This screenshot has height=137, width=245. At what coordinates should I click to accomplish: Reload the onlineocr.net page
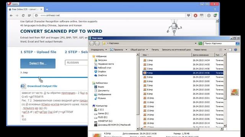[23, 16]
